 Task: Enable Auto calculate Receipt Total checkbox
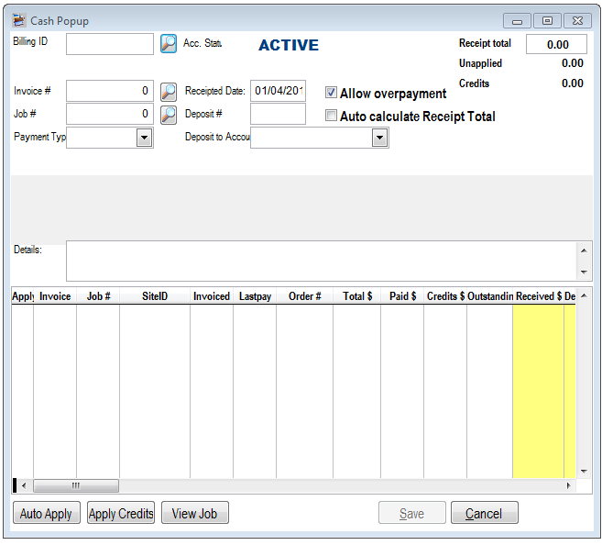click(332, 116)
